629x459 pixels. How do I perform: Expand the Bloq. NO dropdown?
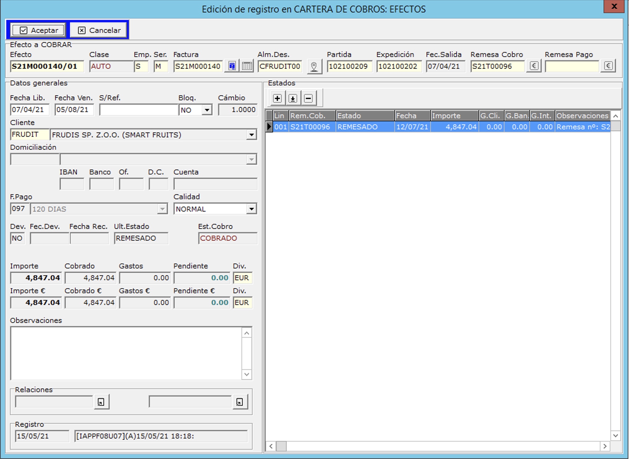(207, 110)
